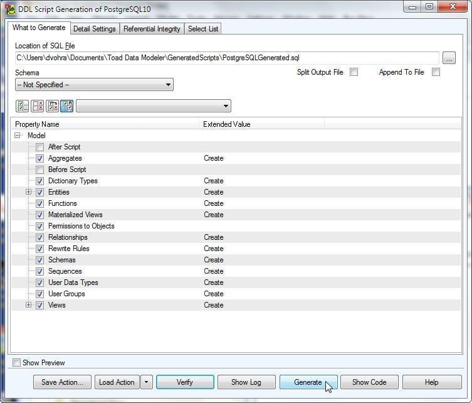Screen dimensions: 472x403
Task: Click Create value in Sequences row
Action: point(213,271)
